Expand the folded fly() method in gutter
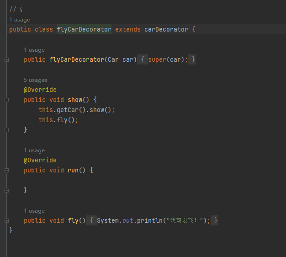 (x=6, y=221)
